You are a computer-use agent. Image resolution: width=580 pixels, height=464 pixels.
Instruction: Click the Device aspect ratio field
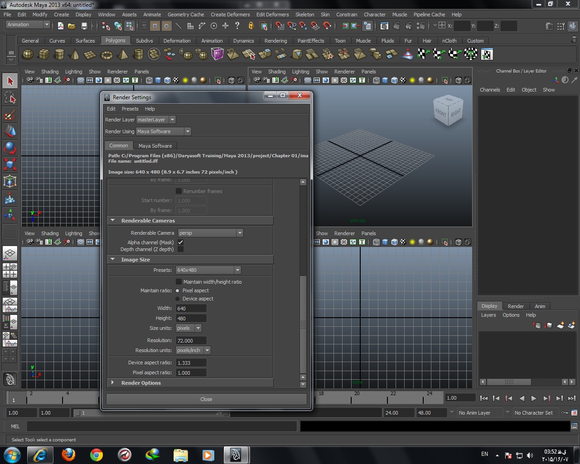(191, 362)
